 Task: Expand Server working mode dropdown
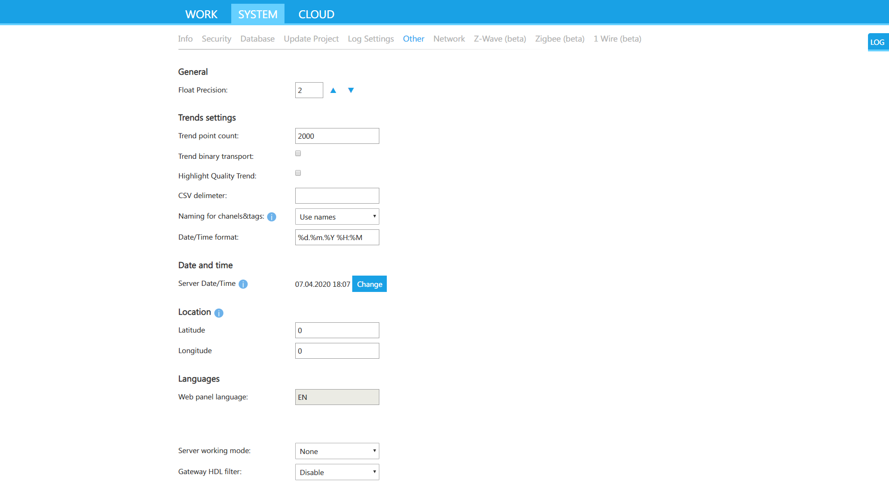(x=337, y=451)
